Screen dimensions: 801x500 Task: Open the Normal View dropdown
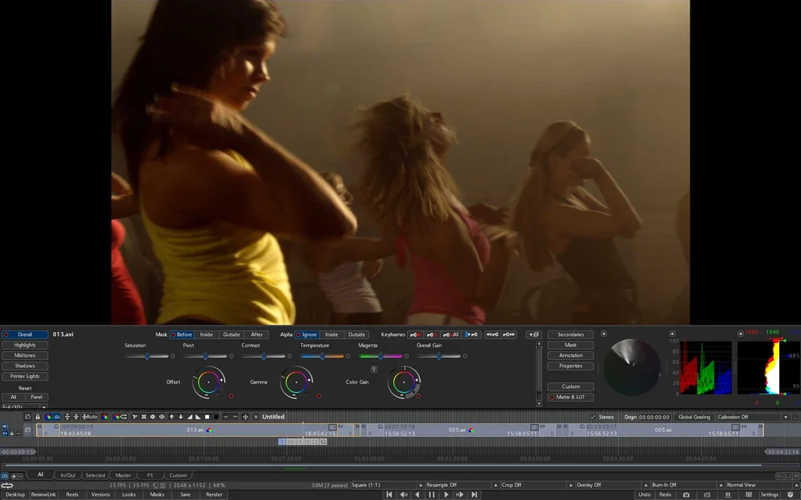(x=762, y=485)
